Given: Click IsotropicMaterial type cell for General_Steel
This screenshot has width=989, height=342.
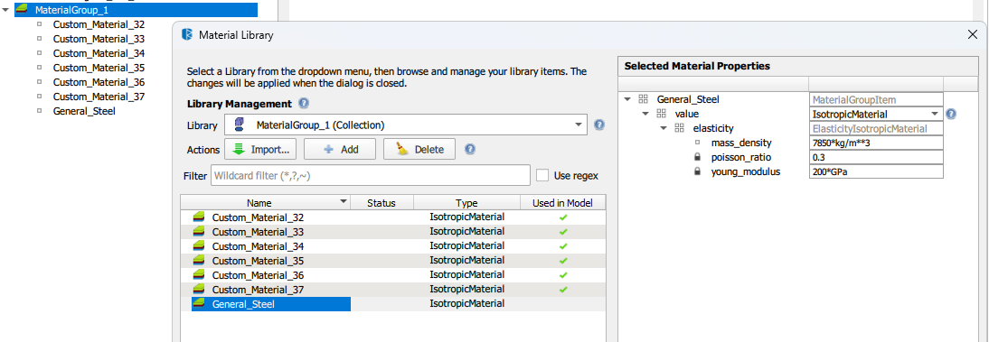Looking at the screenshot, I should (466, 303).
